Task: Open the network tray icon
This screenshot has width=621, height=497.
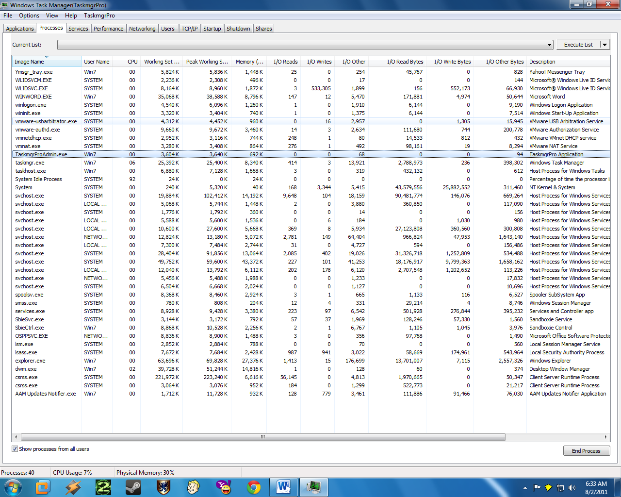Action: [x=560, y=487]
